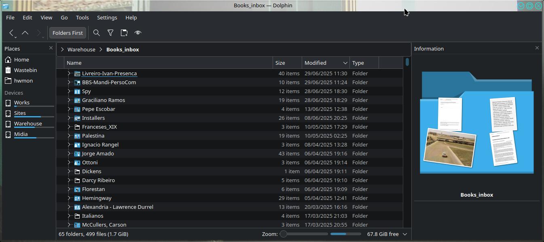This screenshot has width=544, height=242.
Task: Click the Palestina folder icon
Action: click(77, 136)
